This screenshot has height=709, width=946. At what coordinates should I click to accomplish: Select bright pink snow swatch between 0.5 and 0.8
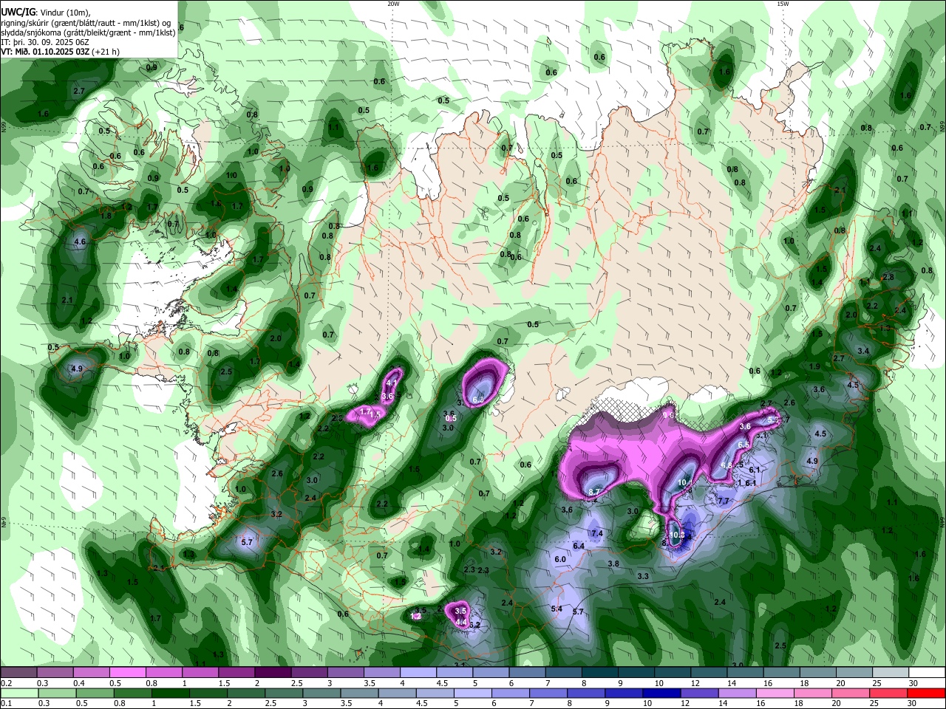point(129,672)
